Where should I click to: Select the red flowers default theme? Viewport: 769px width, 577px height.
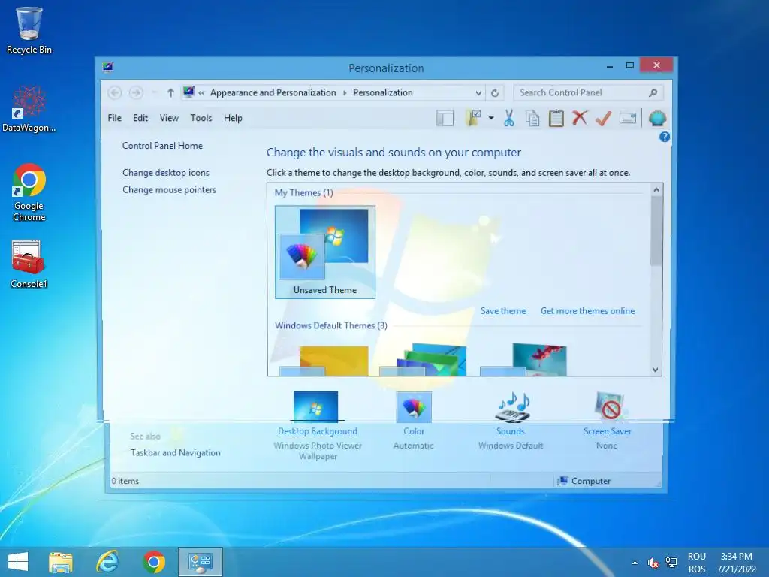coord(523,360)
